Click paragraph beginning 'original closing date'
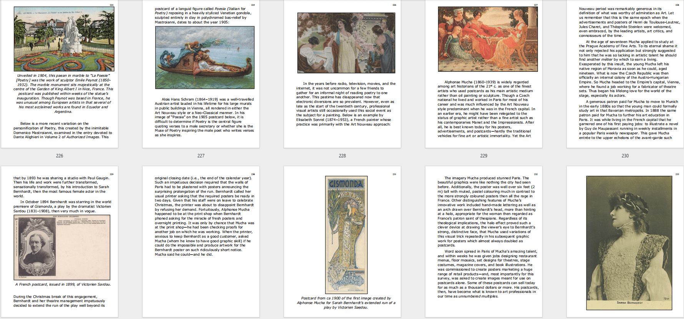 [204, 216]
